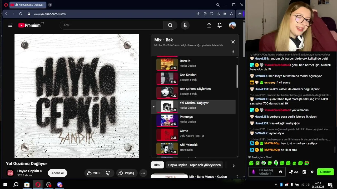The image size is (337, 189).
Task: Open Opera downloads icon
Action: pyautogui.click(x=218, y=14)
